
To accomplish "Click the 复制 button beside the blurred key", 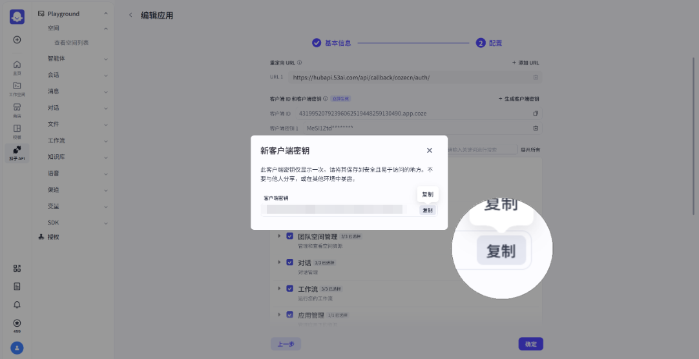I will [428, 210].
